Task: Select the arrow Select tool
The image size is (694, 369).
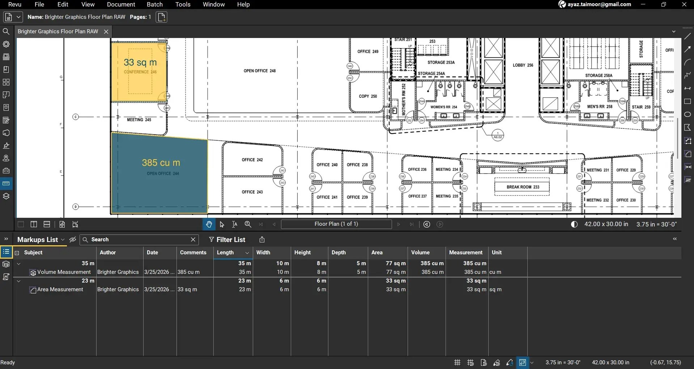Action: [x=222, y=224]
